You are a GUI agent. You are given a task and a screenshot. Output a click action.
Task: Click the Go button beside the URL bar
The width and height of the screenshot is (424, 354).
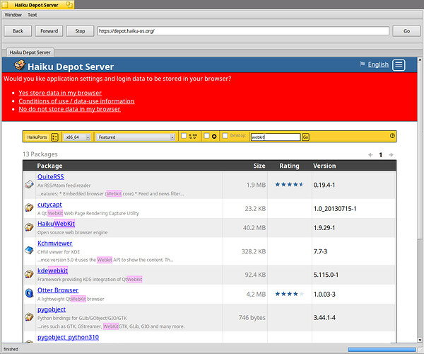(406, 31)
